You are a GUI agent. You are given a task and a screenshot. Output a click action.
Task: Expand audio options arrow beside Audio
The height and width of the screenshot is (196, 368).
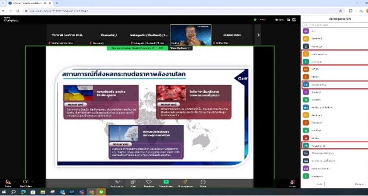[x=15, y=181]
